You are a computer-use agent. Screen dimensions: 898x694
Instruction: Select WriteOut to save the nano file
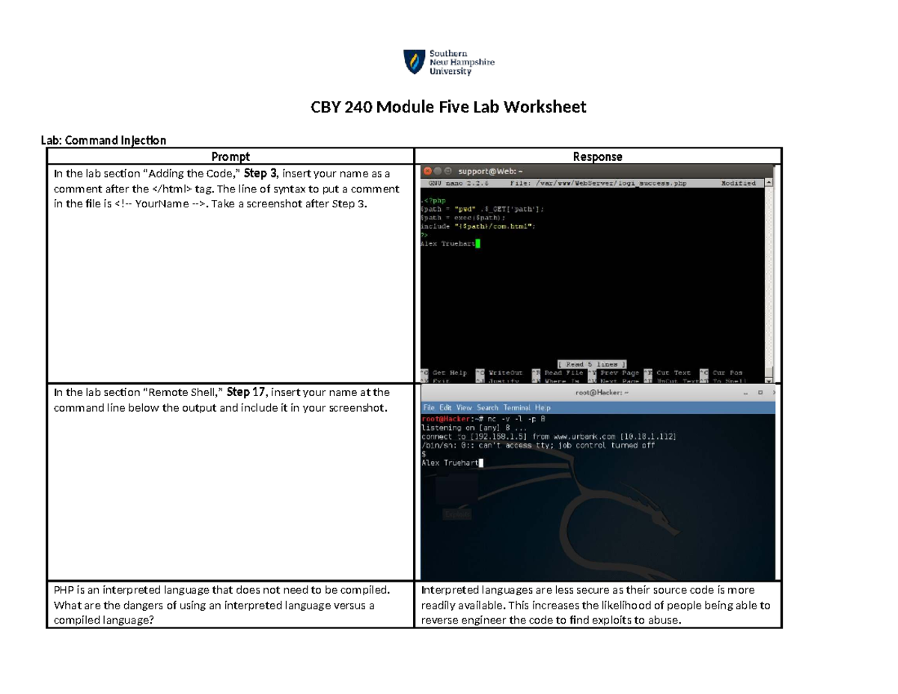505,372
